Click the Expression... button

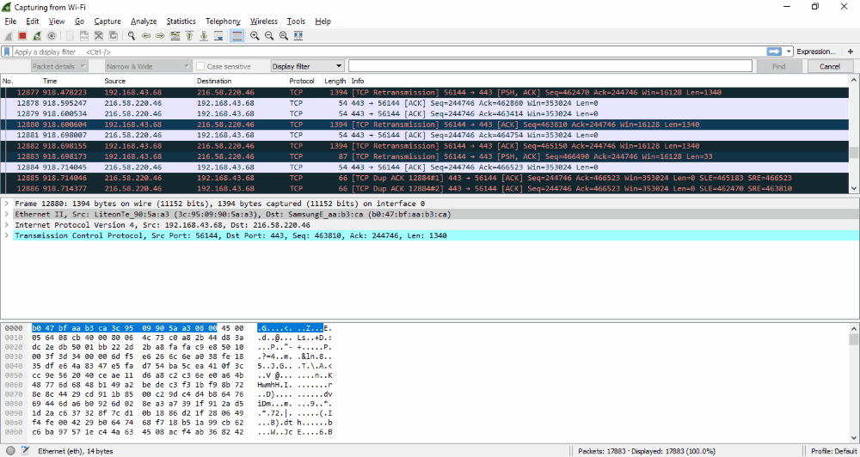pos(816,52)
